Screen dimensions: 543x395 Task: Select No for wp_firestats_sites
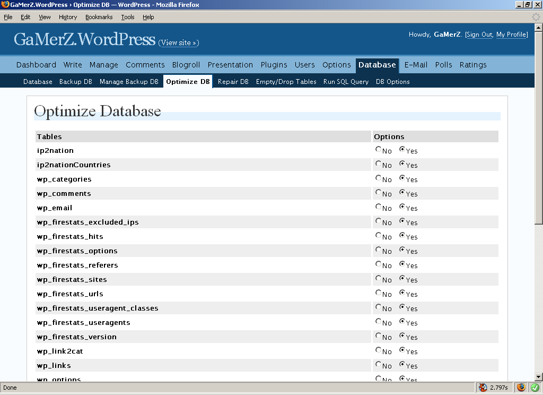(x=378, y=278)
